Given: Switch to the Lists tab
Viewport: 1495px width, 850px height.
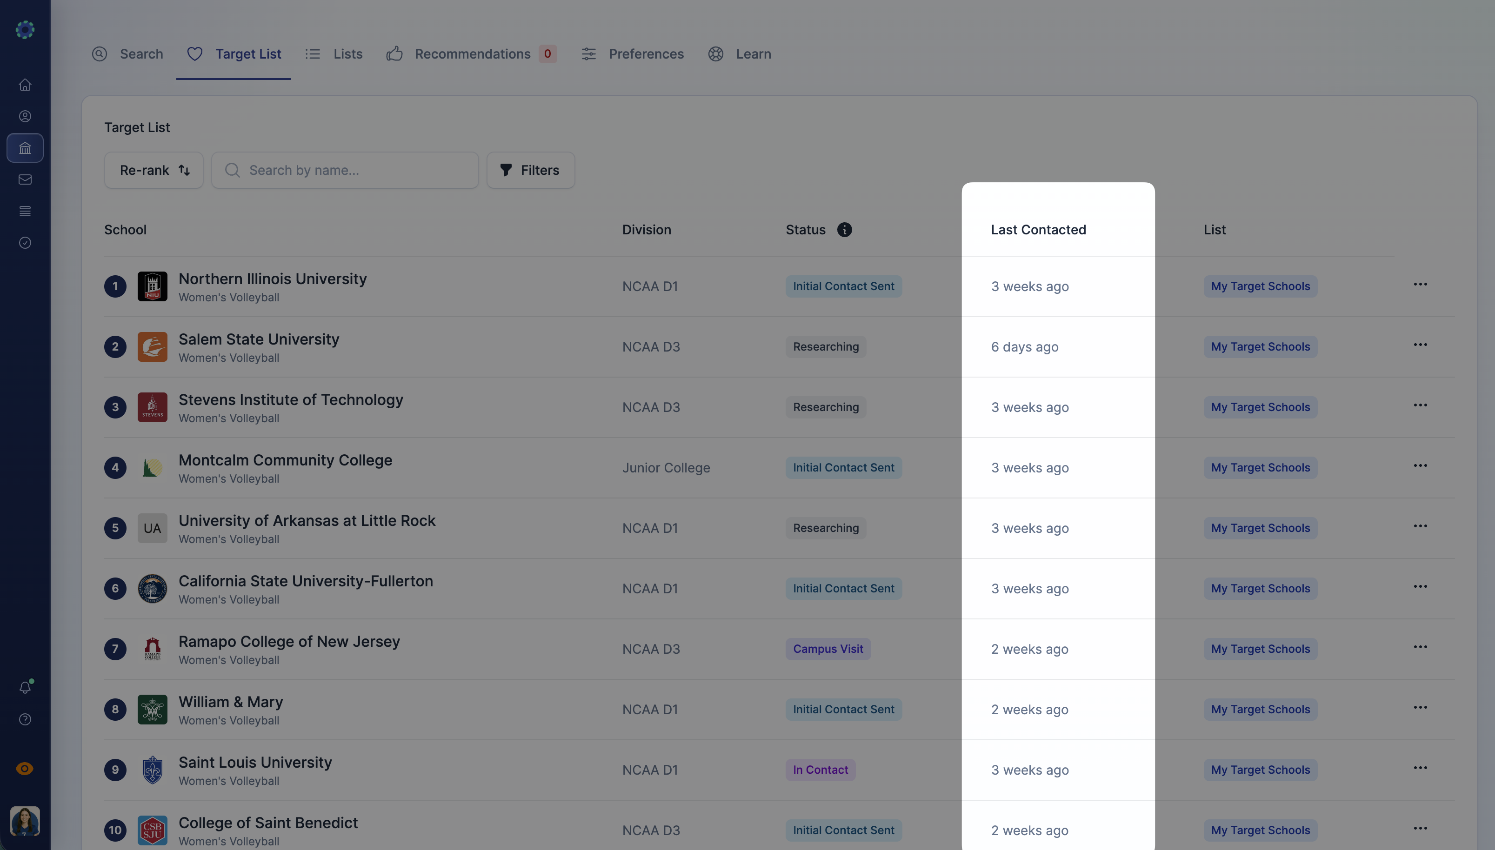Looking at the screenshot, I should coord(334,54).
